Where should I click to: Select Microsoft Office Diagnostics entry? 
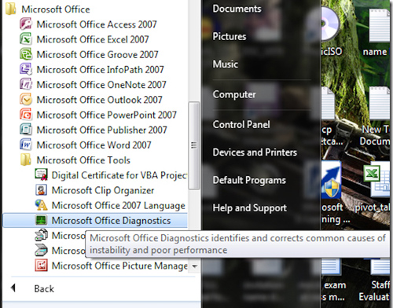[95, 220]
